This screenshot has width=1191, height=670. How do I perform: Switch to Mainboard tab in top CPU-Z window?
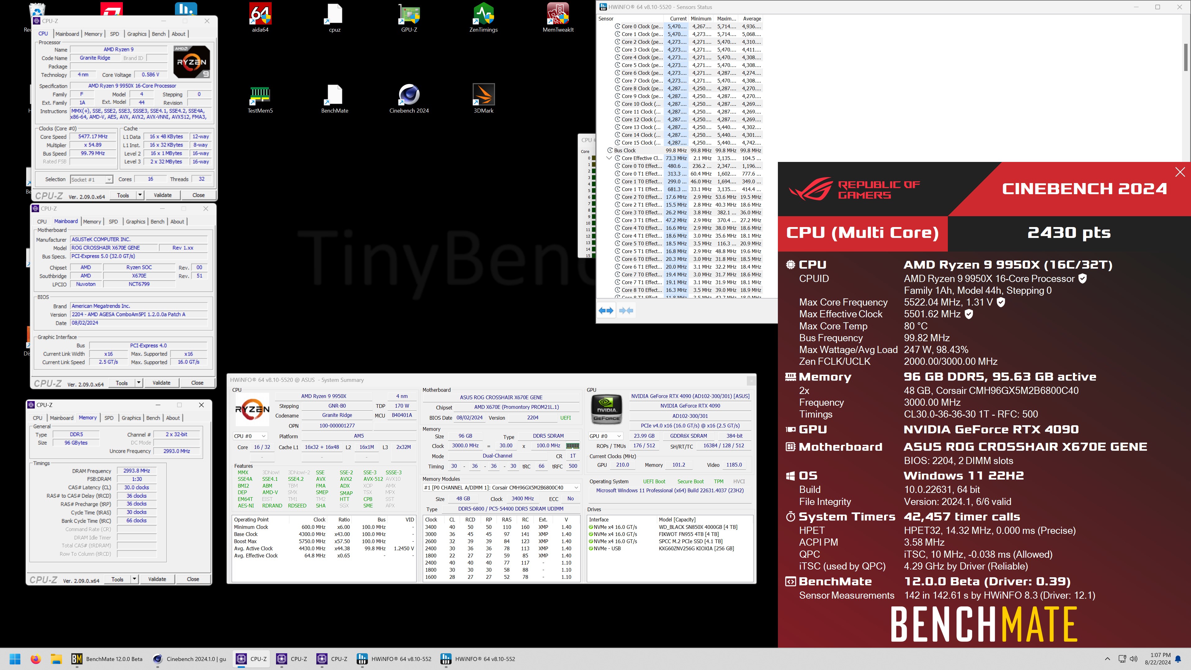[x=67, y=34]
